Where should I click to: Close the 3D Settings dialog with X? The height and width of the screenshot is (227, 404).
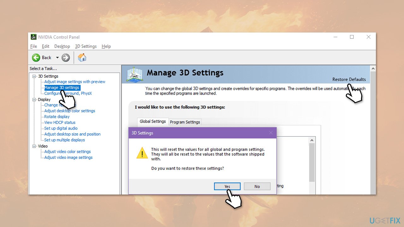click(x=270, y=133)
